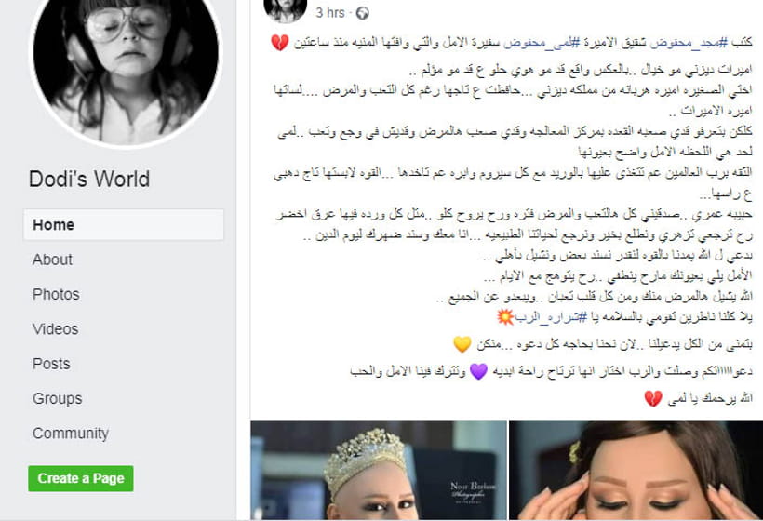
Task: Click the Create a Page button
Action: click(x=81, y=479)
